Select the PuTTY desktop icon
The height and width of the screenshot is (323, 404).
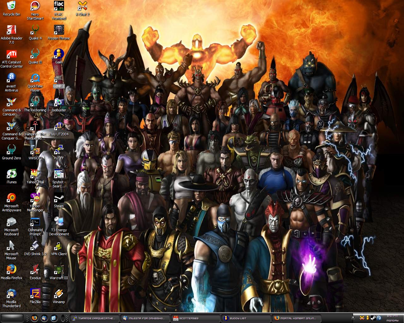click(59, 152)
